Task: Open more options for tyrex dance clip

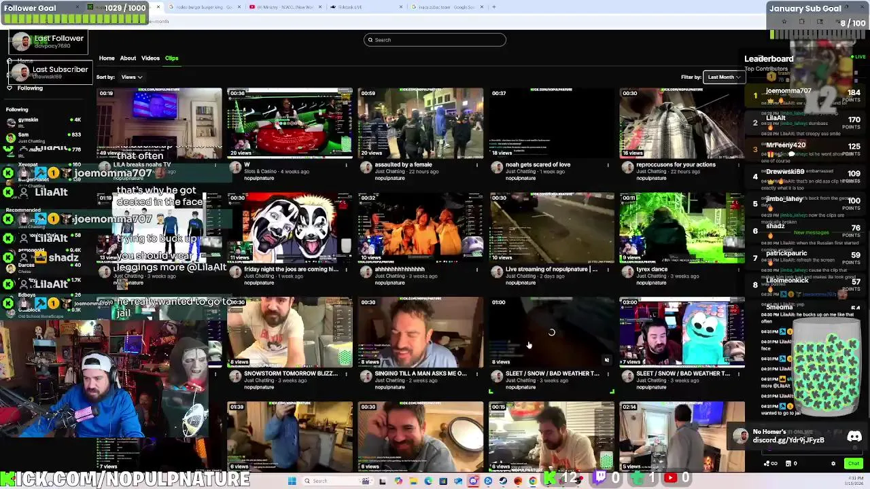Action: [738, 269]
